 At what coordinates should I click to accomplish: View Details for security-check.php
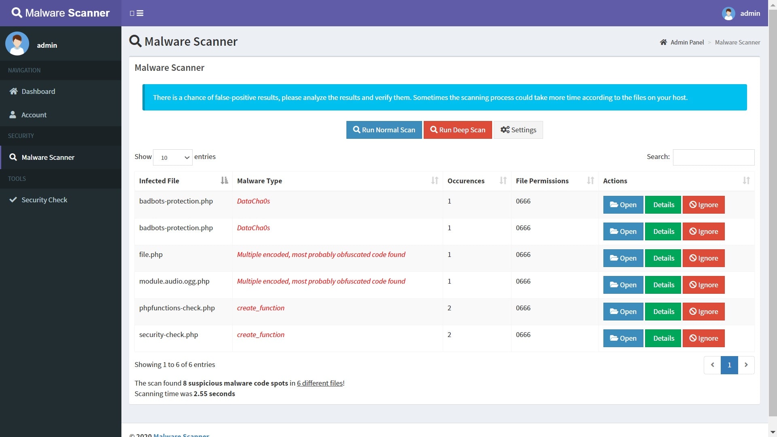(x=663, y=338)
